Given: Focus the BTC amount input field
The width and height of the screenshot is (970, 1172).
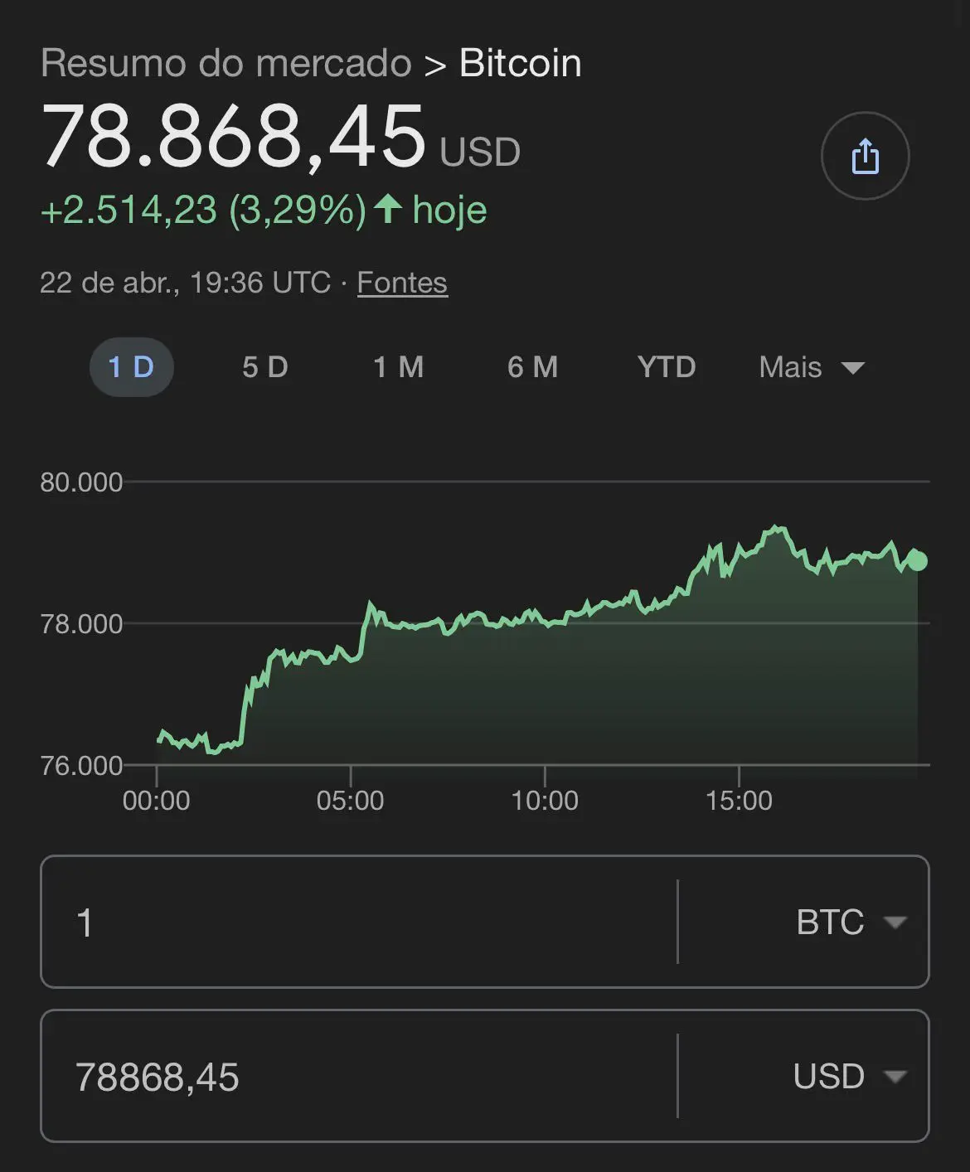Looking at the screenshot, I should [356, 922].
